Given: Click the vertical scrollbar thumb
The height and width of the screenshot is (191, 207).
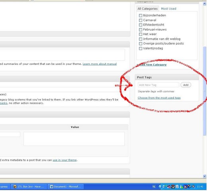Looking at the screenshot, I should tap(205, 91).
